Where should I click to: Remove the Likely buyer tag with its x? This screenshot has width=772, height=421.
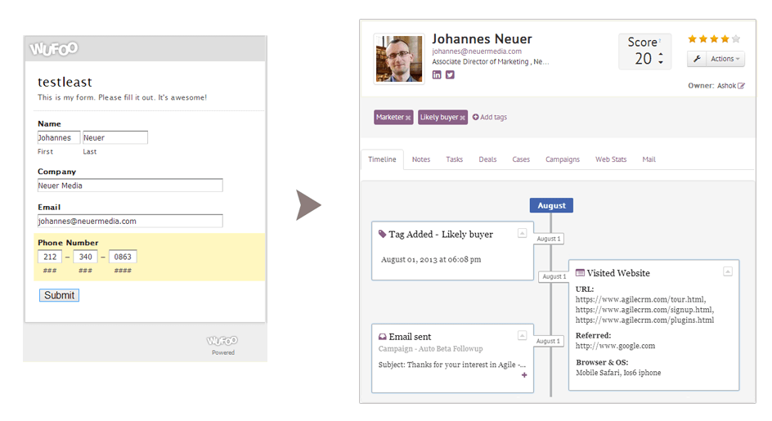click(462, 118)
